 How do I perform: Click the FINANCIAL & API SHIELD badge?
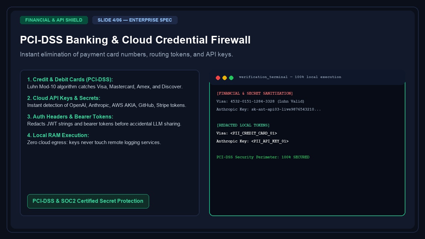point(54,20)
